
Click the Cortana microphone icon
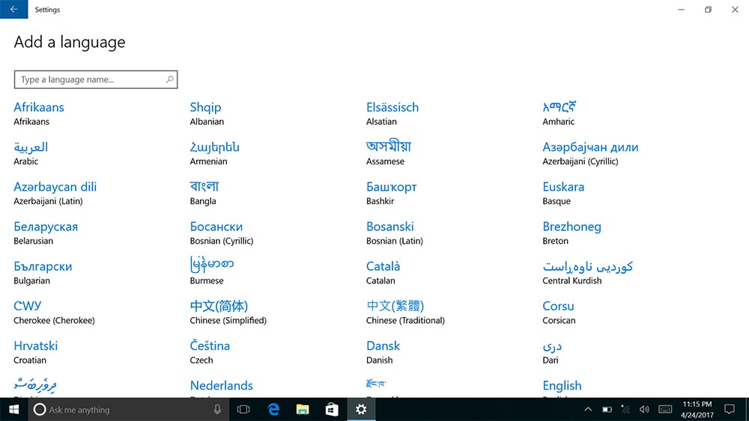(217, 409)
